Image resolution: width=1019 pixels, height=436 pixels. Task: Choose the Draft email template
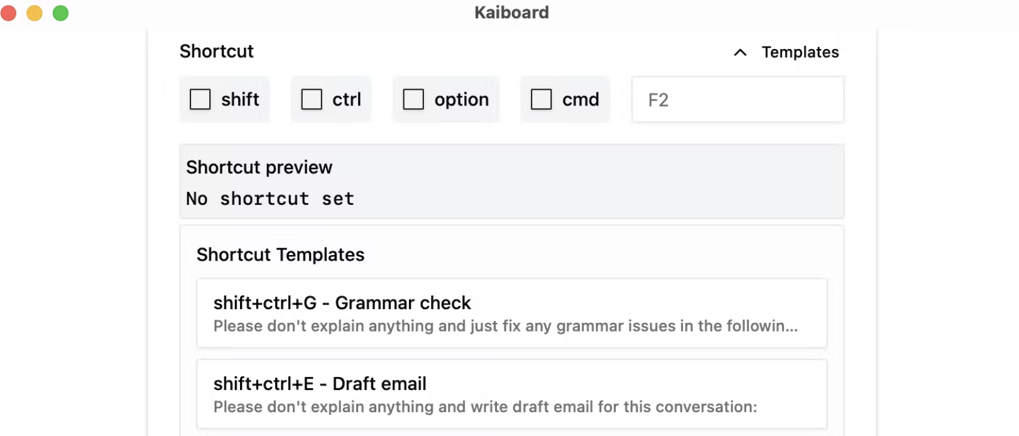coord(512,394)
